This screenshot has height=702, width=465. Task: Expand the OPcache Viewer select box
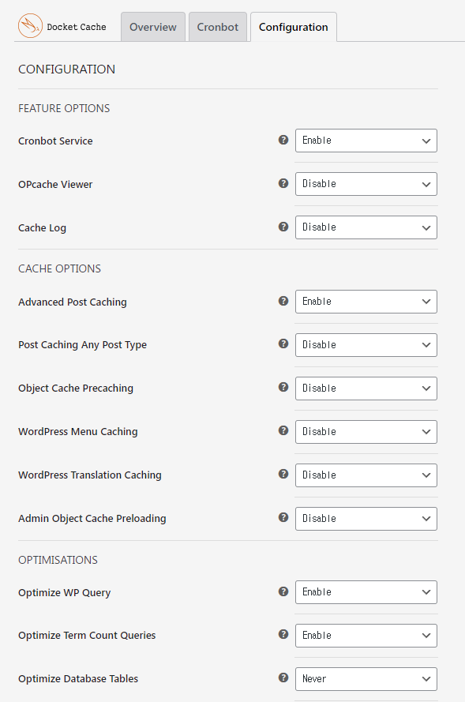(366, 184)
